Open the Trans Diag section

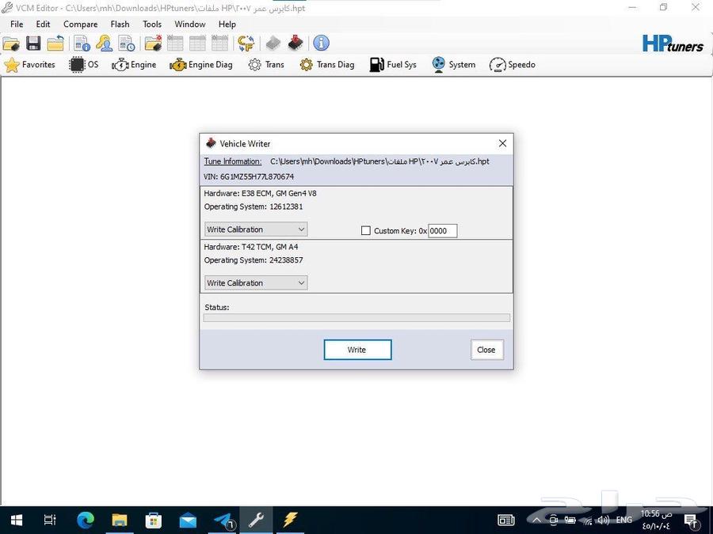pyautogui.click(x=327, y=65)
